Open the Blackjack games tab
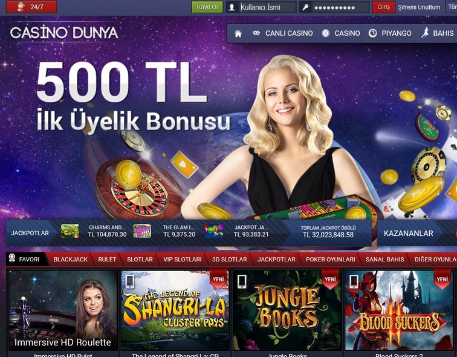Screen dimensions: 457x357 coord(71,260)
